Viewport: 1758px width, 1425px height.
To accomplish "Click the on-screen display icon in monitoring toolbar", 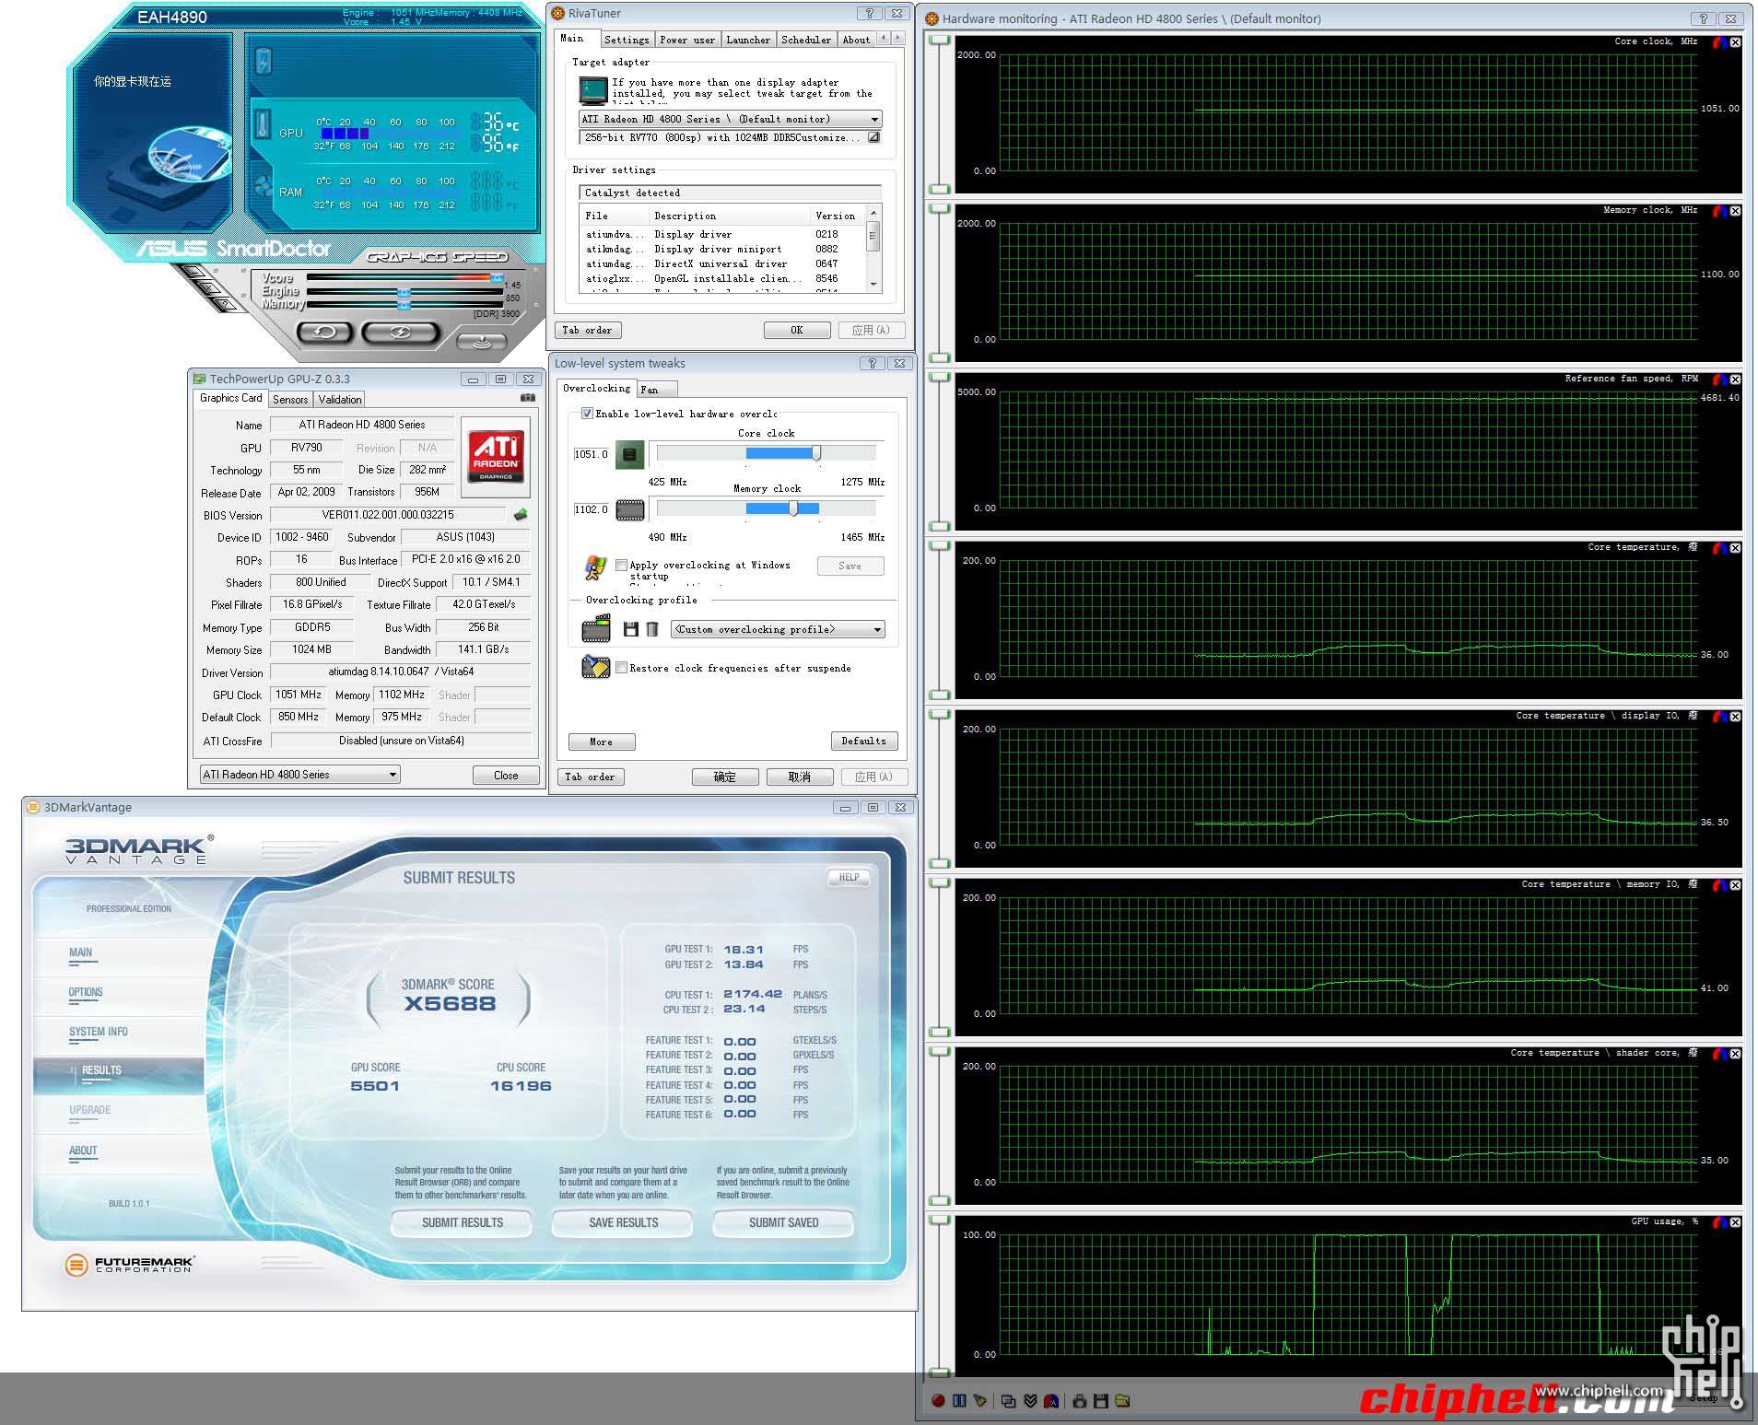I will [x=1051, y=1401].
